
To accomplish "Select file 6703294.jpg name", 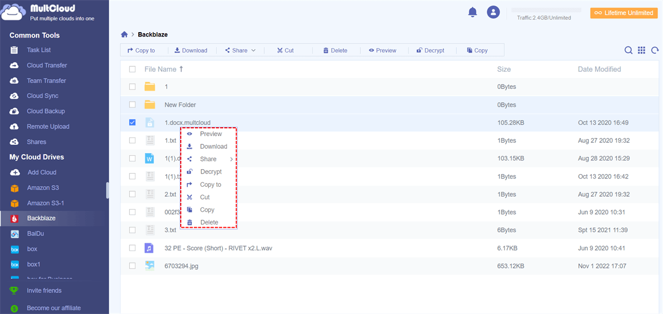I will click(181, 266).
